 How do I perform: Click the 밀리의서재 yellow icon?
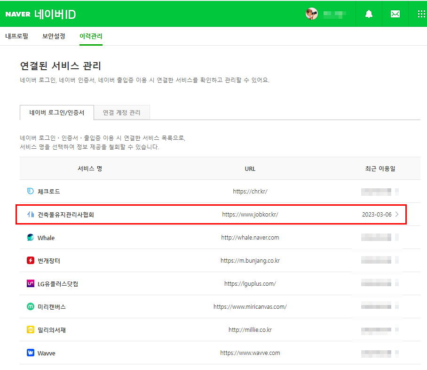tap(31, 330)
